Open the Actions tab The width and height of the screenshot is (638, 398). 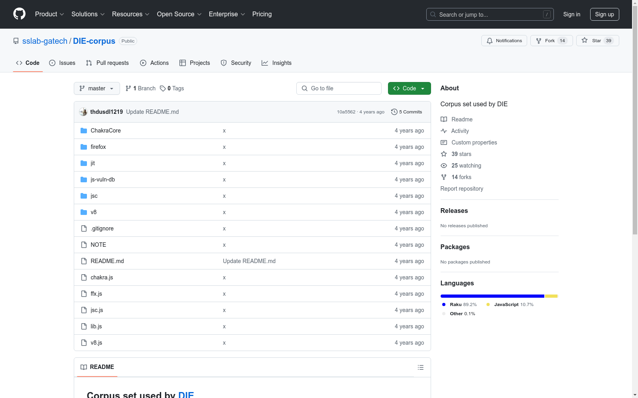click(x=154, y=63)
